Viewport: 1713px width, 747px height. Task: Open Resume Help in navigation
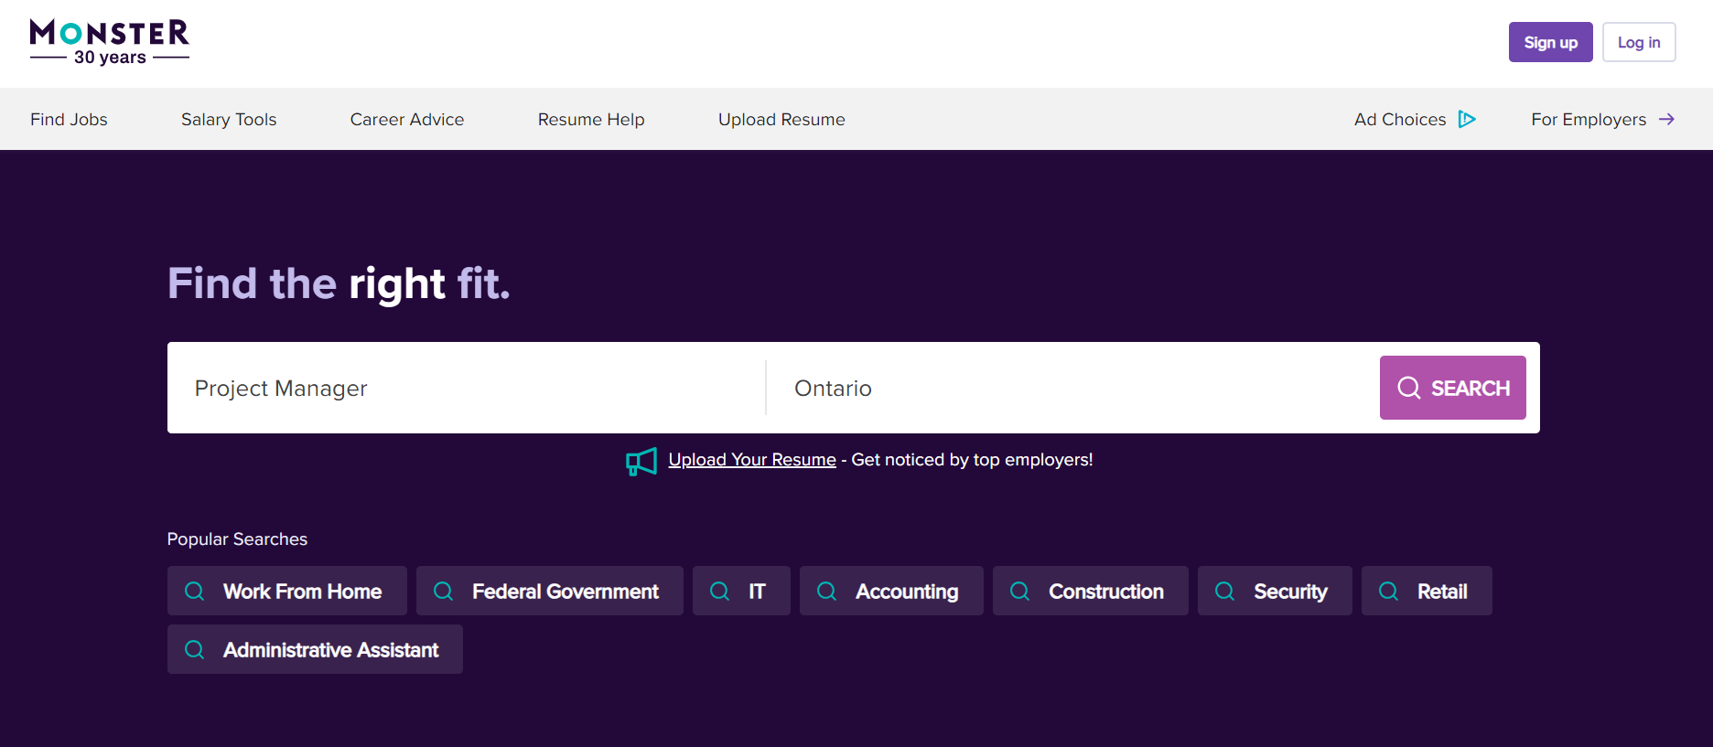pyautogui.click(x=591, y=119)
